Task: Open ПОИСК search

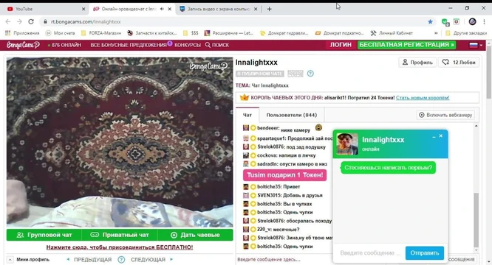Action: click(217, 45)
